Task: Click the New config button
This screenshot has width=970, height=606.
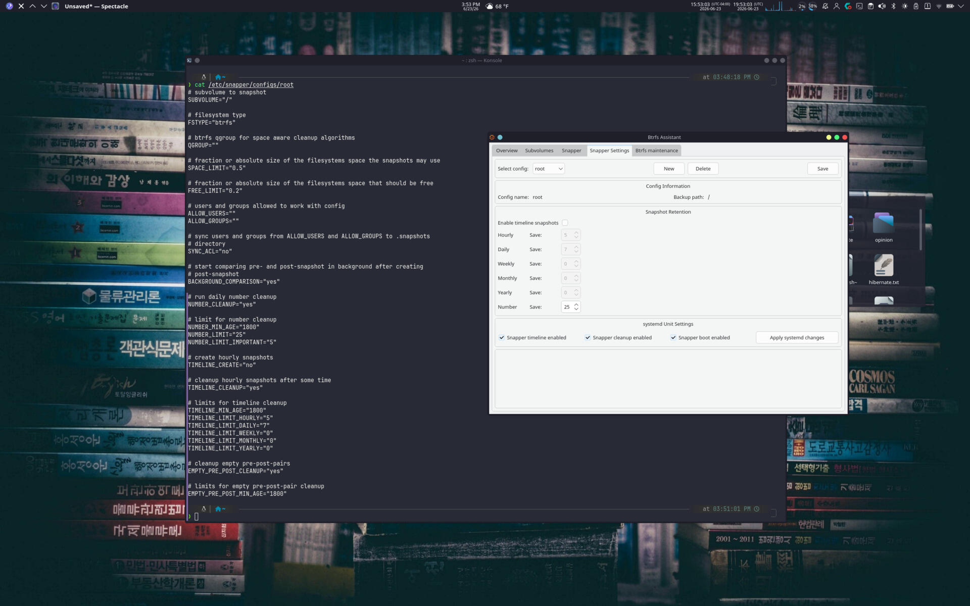Action: tap(669, 169)
